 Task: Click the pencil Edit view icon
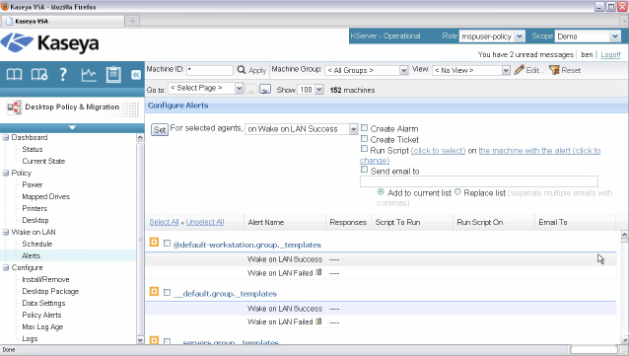520,70
